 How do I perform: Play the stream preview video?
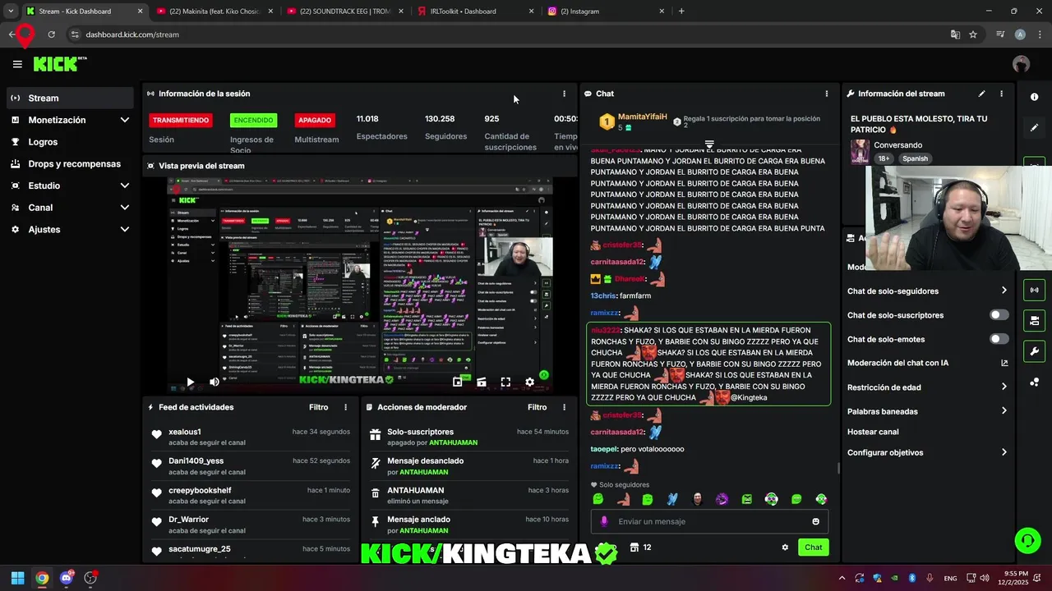(x=190, y=382)
